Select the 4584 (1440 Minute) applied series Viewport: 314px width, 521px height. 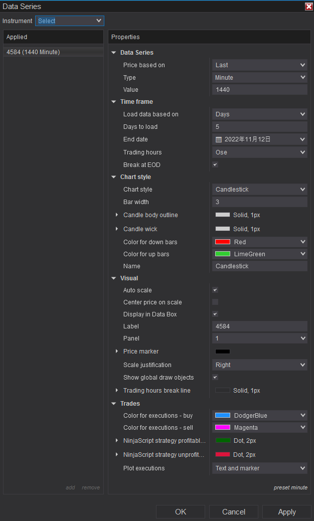pos(33,52)
